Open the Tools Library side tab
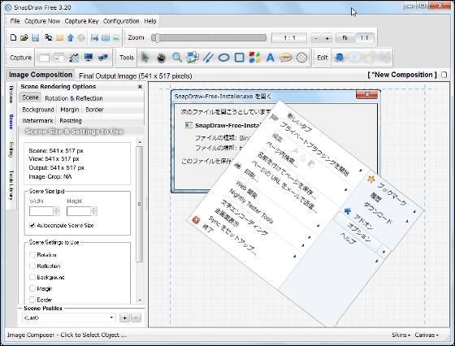The height and width of the screenshot is (346, 455). 11,185
